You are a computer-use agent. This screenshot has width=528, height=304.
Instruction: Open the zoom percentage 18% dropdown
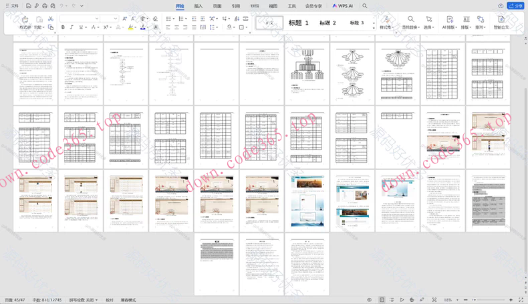click(x=457, y=299)
